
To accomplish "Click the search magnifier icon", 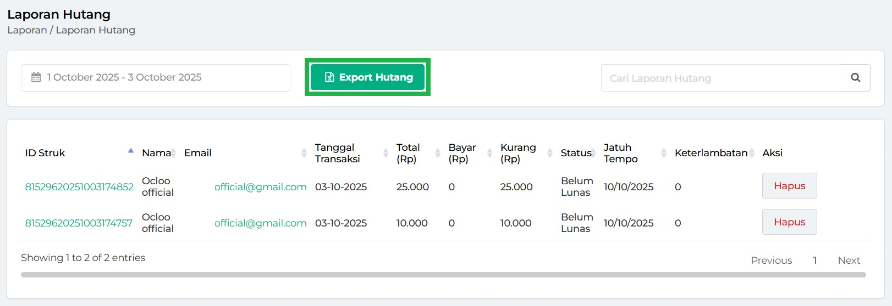I will click(x=855, y=78).
